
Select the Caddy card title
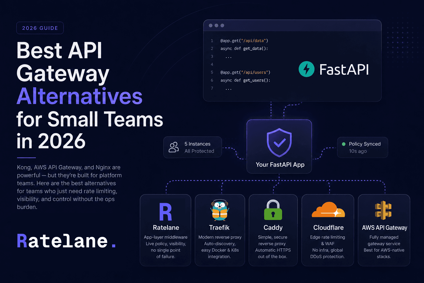click(x=273, y=228)
